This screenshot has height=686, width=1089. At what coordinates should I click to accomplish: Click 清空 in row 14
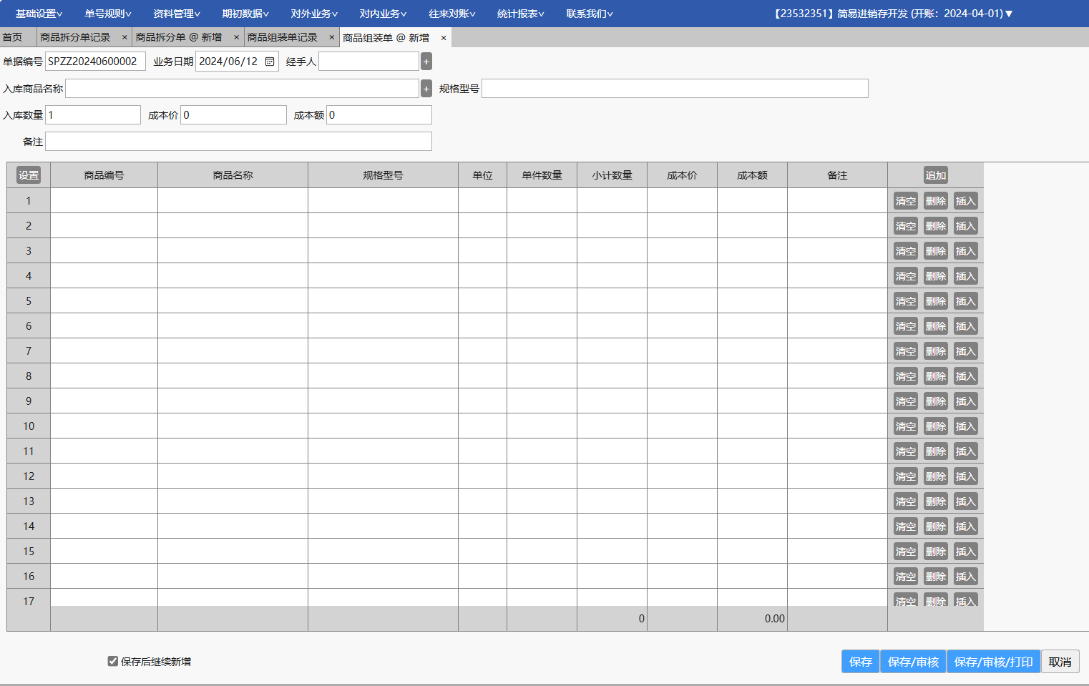pos(905,526)
